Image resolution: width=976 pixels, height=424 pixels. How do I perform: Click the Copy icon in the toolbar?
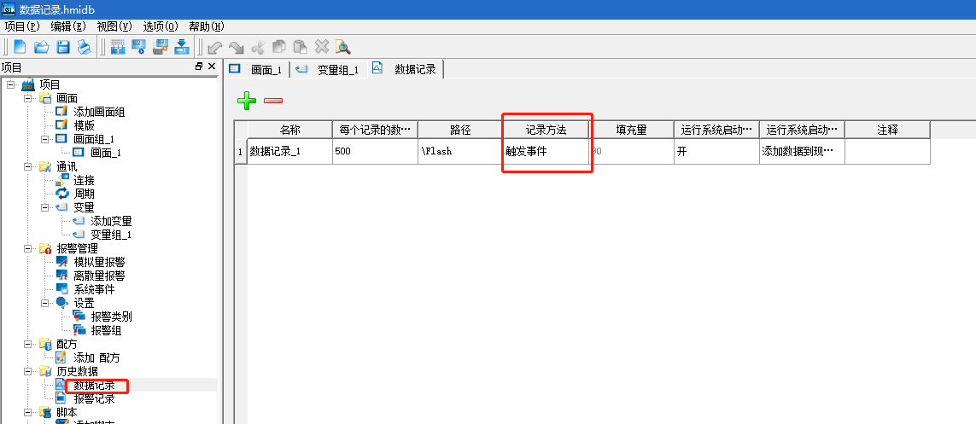coord(279,47)
